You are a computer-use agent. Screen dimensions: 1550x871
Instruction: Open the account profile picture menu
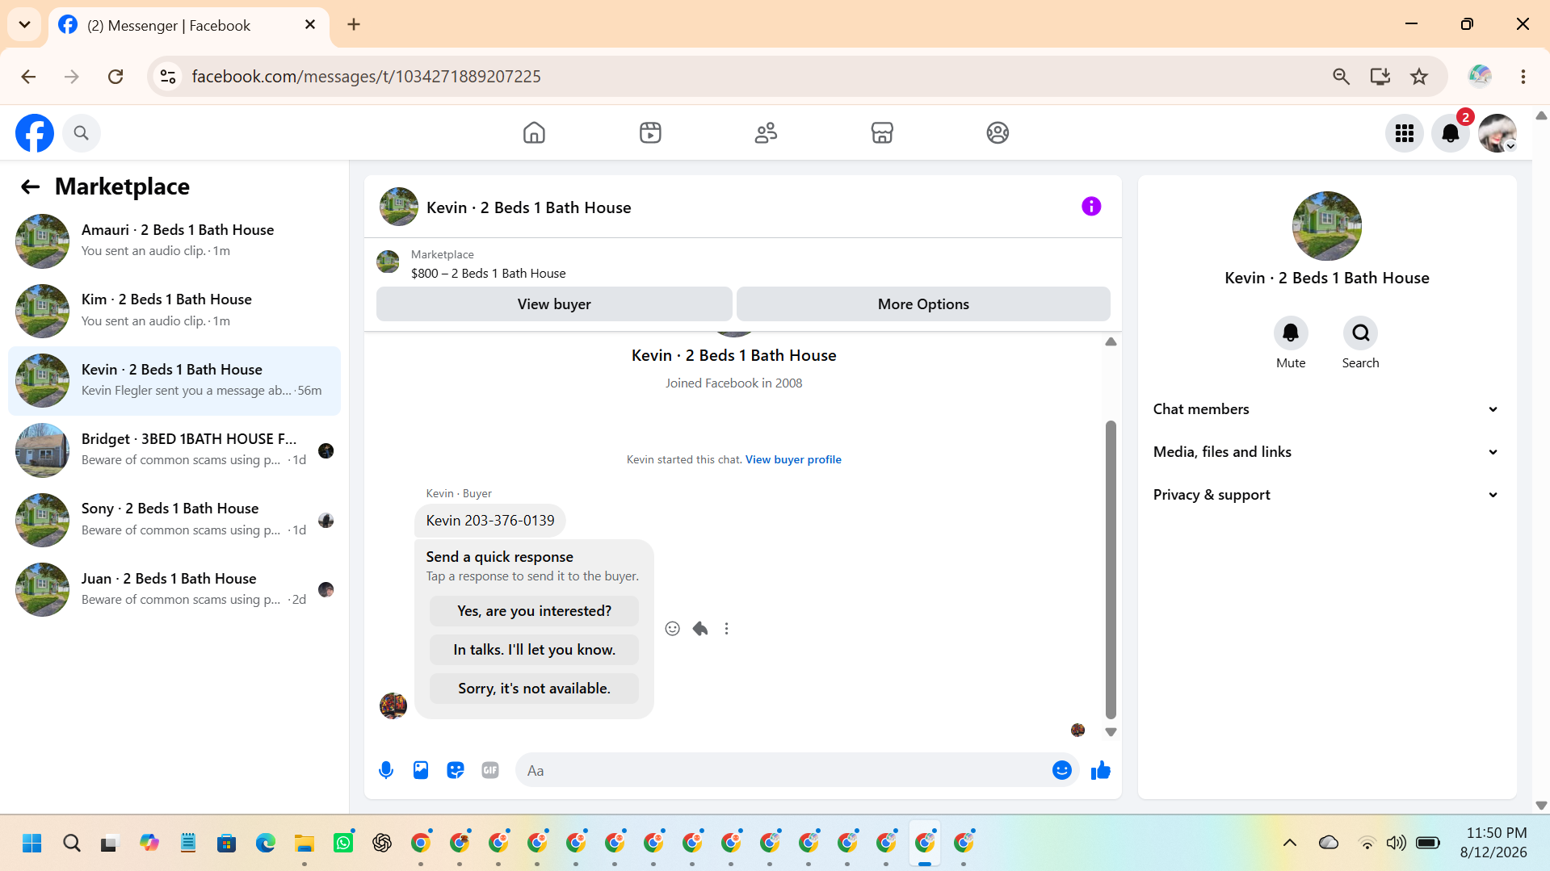coord(1497,133)
